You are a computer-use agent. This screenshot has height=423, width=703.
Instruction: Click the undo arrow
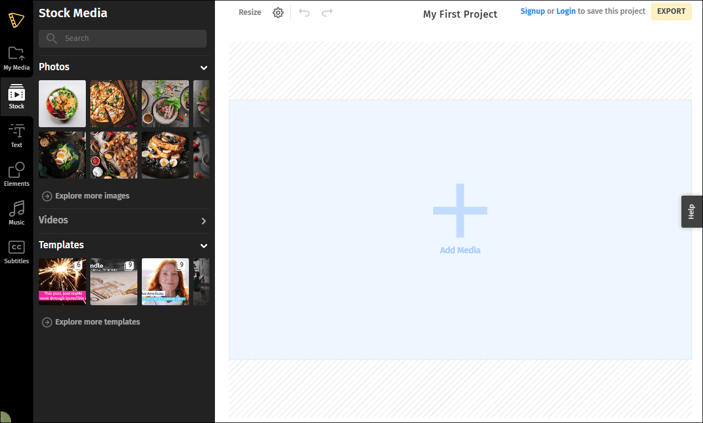pyautogui.click(x=304, y=12)
